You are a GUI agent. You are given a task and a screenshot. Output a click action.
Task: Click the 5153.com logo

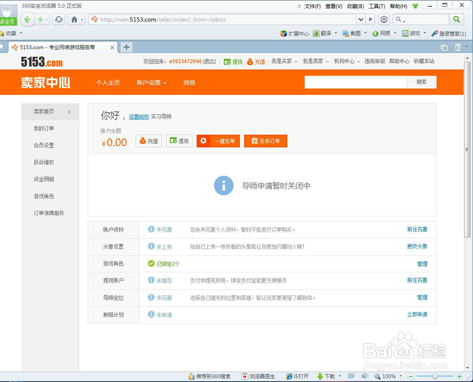click(42, 62)
